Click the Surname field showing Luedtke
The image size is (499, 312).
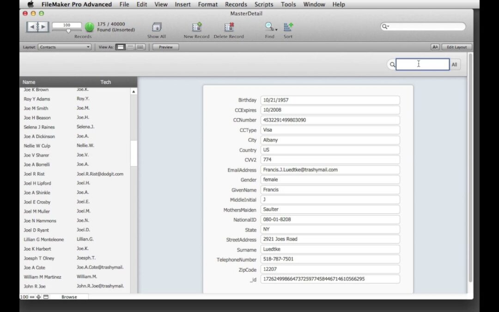(x=330, y=249)
